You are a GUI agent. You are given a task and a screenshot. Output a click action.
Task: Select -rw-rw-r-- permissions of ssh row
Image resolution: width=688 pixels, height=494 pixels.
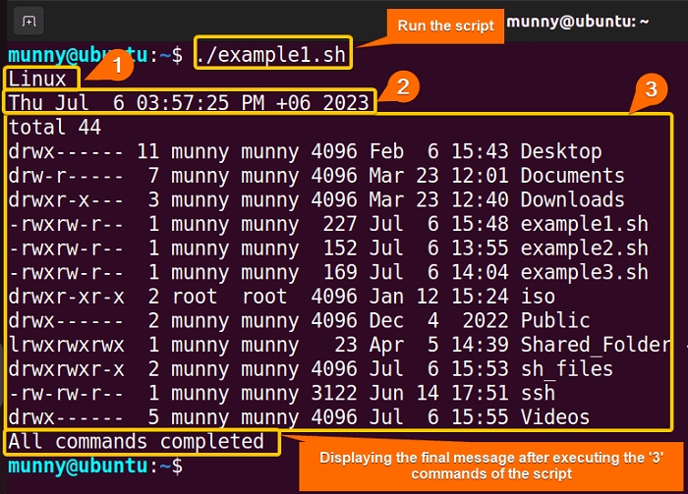pyautogui.click(x=66, y=393)
